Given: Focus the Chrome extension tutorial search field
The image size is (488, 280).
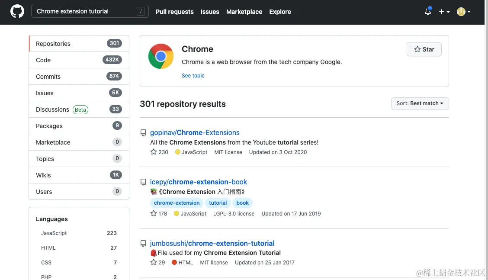Looking at the screenshot, I should 90,12.
